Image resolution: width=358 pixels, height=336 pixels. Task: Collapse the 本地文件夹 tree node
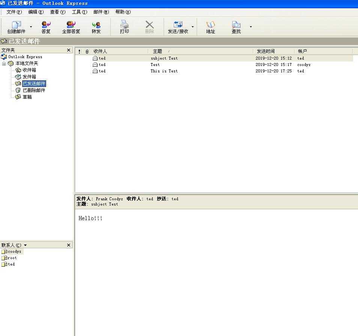pyautogui.click(x=4, y=64)
